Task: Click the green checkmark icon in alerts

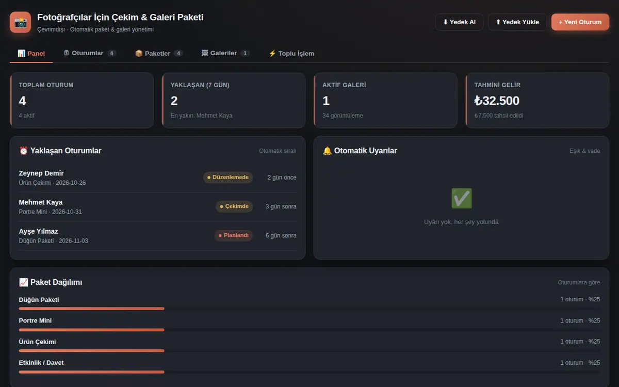Action: (x=462, y=198)
